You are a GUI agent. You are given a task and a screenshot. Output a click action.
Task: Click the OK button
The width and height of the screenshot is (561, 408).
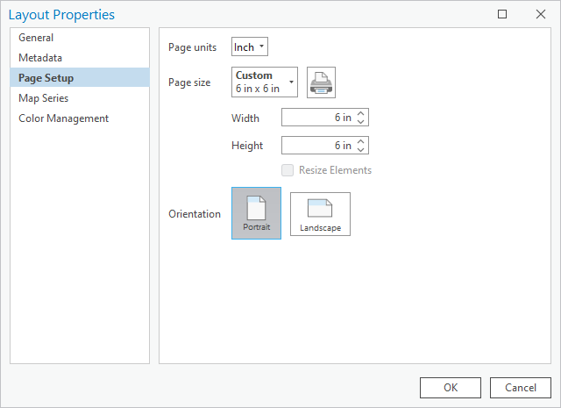coord(451,388)
